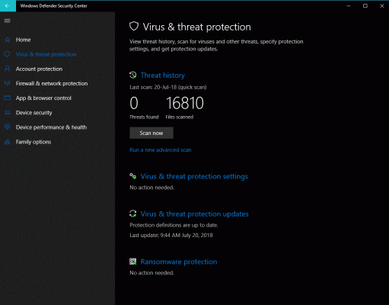Open Run a new advanced scan link
This screenshot has height=305, width=389.
[161, 150]
